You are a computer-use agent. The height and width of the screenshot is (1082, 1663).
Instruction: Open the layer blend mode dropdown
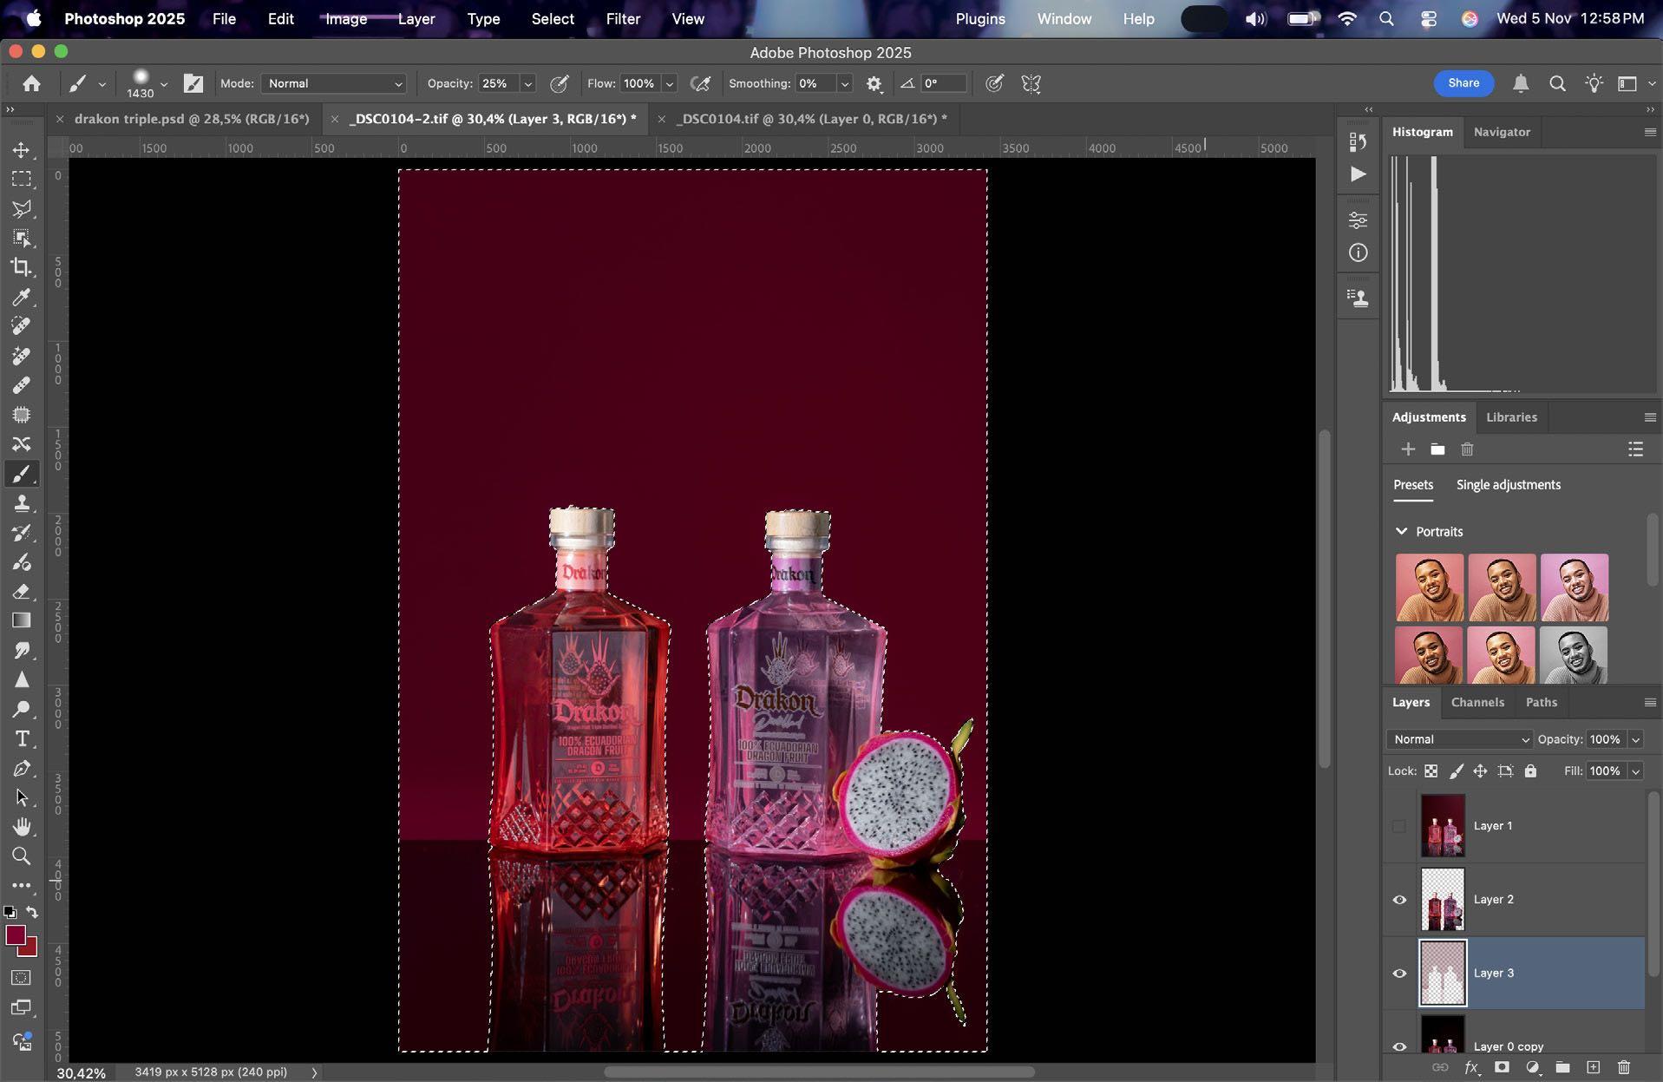click(x=1459, y=739)
